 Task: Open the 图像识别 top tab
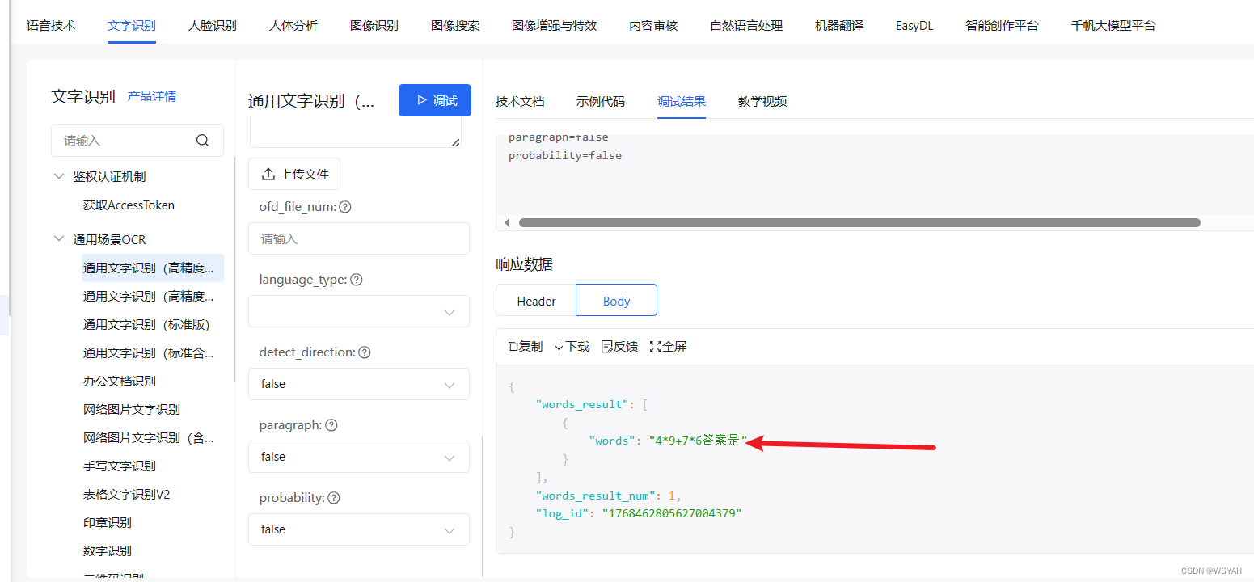click(x=374, y=25)
